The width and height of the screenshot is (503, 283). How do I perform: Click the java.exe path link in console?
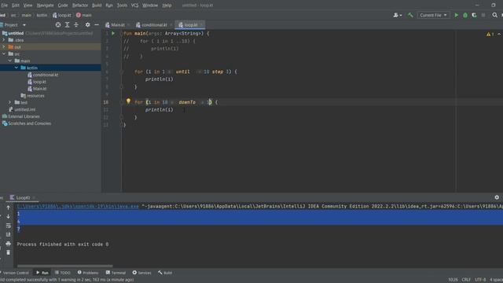point(78,206)
